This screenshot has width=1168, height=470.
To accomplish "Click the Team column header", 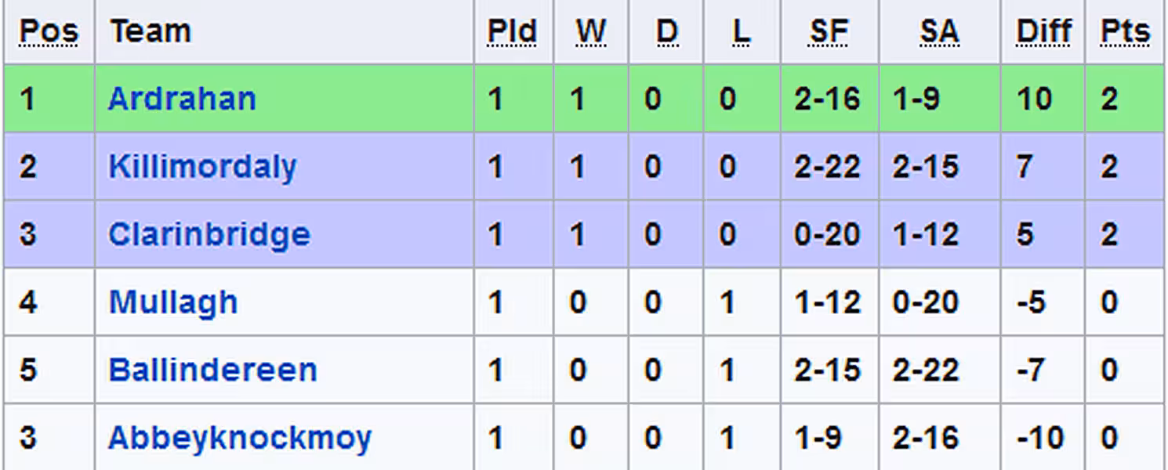I will 151,31.
